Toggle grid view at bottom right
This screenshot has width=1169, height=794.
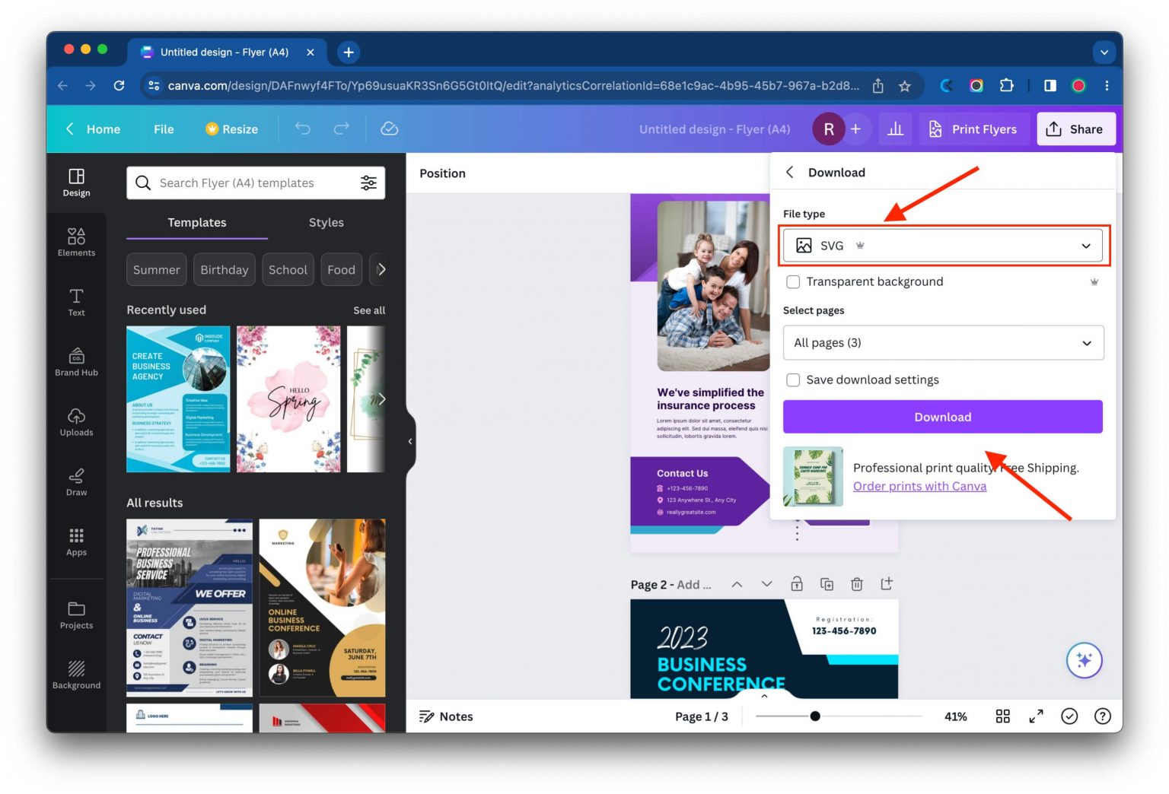1002,716
